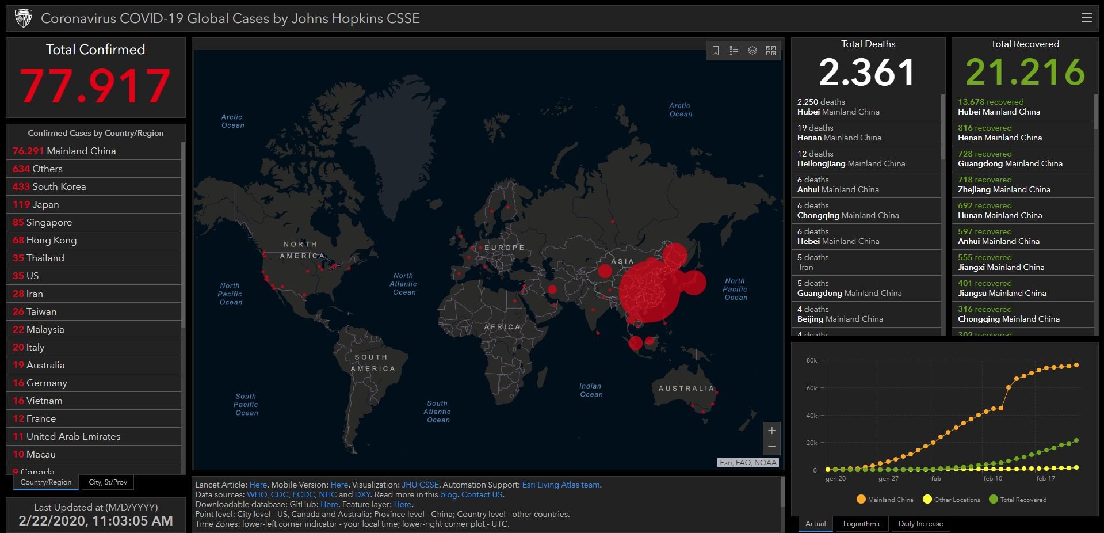
Task: Switch chart to Daily Increase tab
Action: click(x=920, y=524)
